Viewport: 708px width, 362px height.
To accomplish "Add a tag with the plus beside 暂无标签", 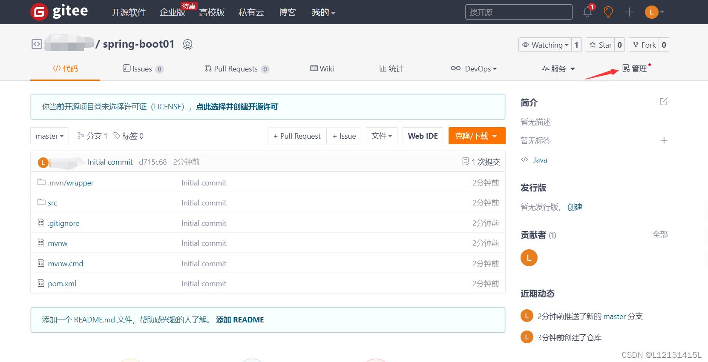I will tap(664, 140).
